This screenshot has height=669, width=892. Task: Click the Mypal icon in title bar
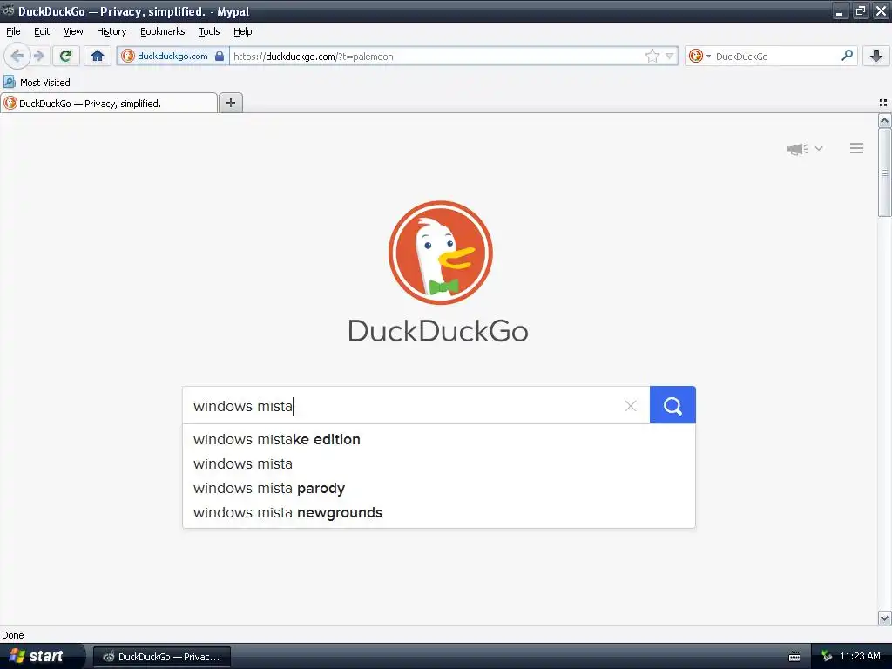(8, 10)
